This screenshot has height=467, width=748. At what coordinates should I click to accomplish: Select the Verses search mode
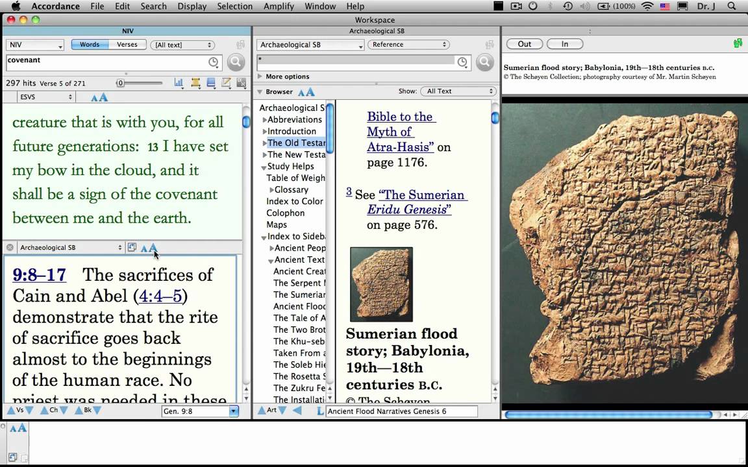(x=127, y=44)
